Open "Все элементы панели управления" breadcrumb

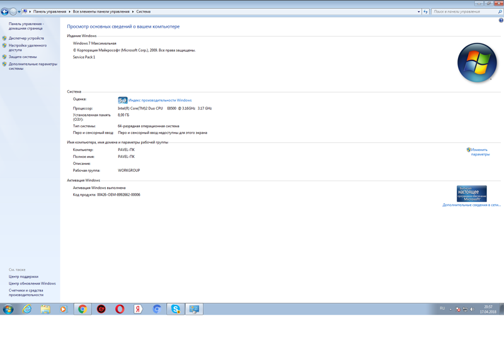101,11
